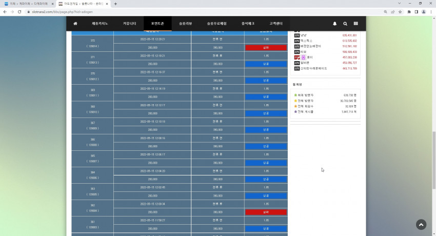436x236 pixels.
Task: Click the red 실패 badge in row 362
Action: [x=266, y=212]
